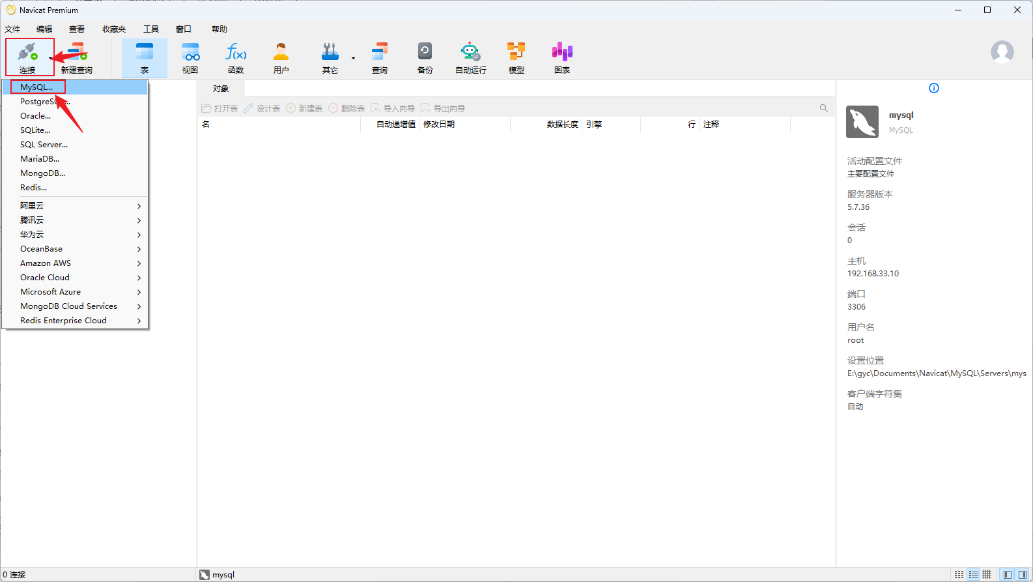The height and width of the screenshot is (582, 1033).
Task: Choose Oracle... connection entry
Action: tap(76, 116)
